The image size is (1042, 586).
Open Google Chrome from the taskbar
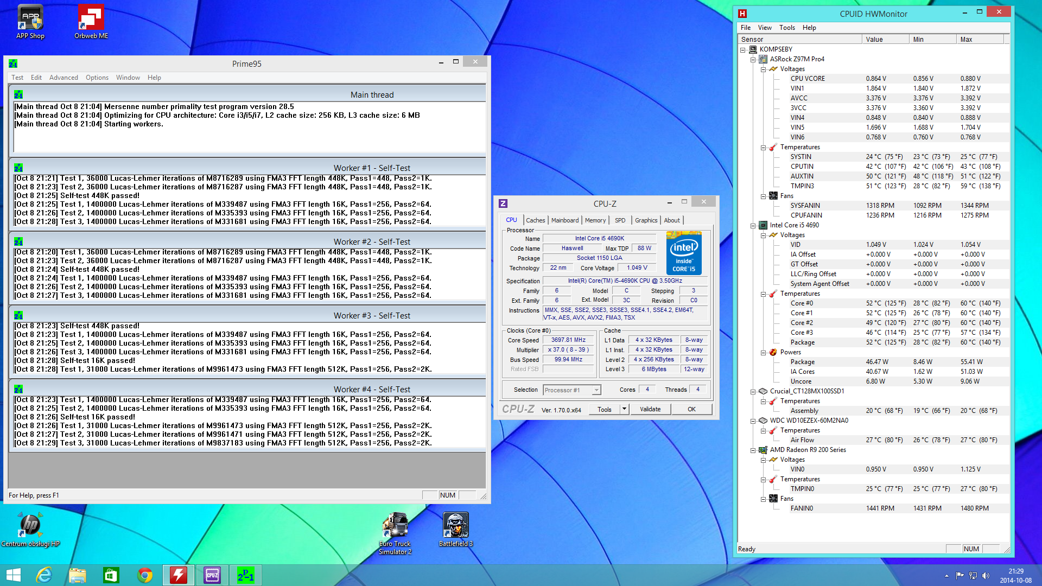tap(145, 575)
